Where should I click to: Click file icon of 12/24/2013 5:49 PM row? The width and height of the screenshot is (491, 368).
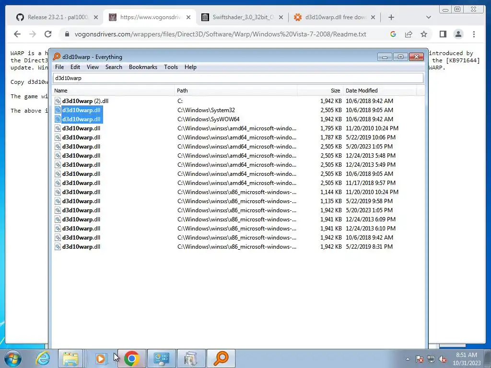point(58,165)
